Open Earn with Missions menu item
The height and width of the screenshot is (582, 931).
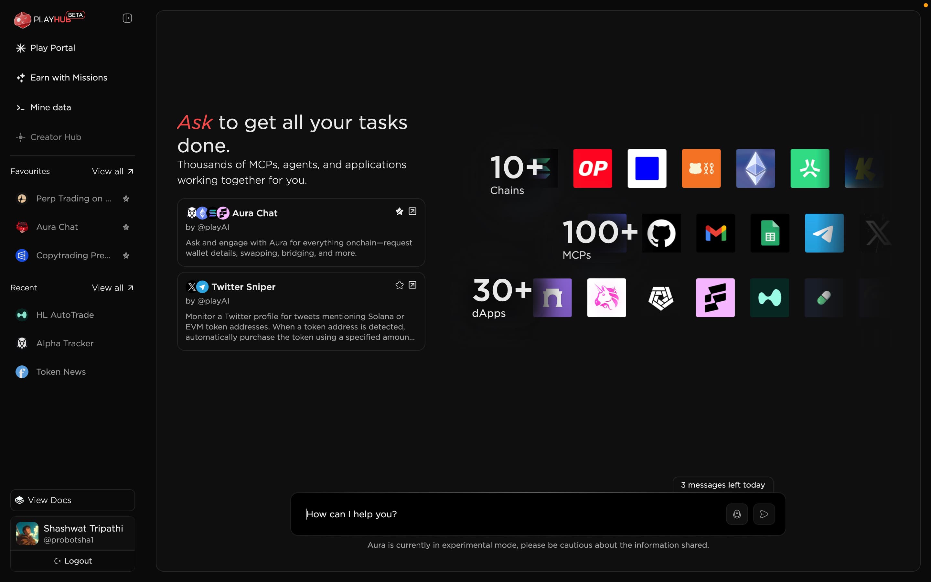pos(69,78)
